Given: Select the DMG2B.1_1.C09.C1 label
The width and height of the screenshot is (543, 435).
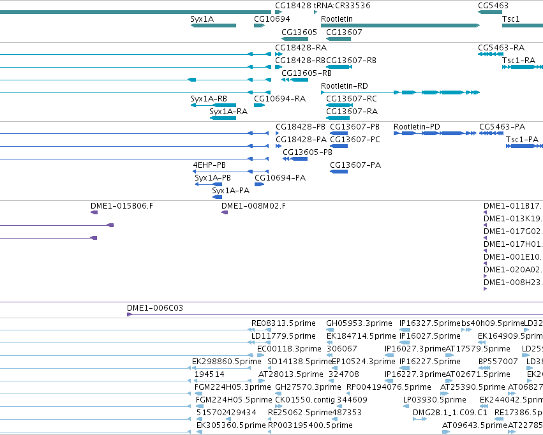Looking at the screenshot, I should pos(450,413).
